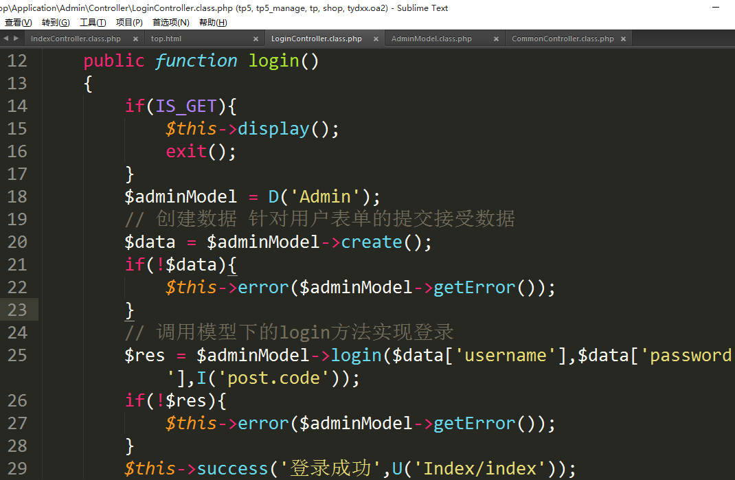This screenshot has width=735, height=480.
Task: Close the top.html tab
Action: click(x=256, y=39)
